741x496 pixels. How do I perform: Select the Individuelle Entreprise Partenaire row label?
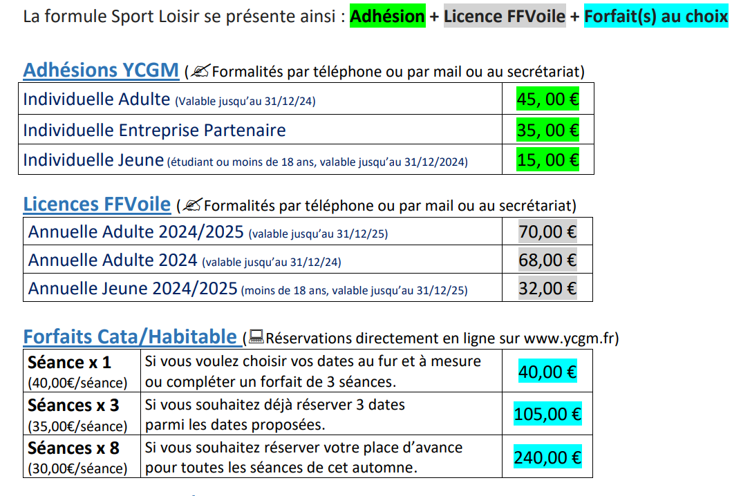click(x=155, y=130)
